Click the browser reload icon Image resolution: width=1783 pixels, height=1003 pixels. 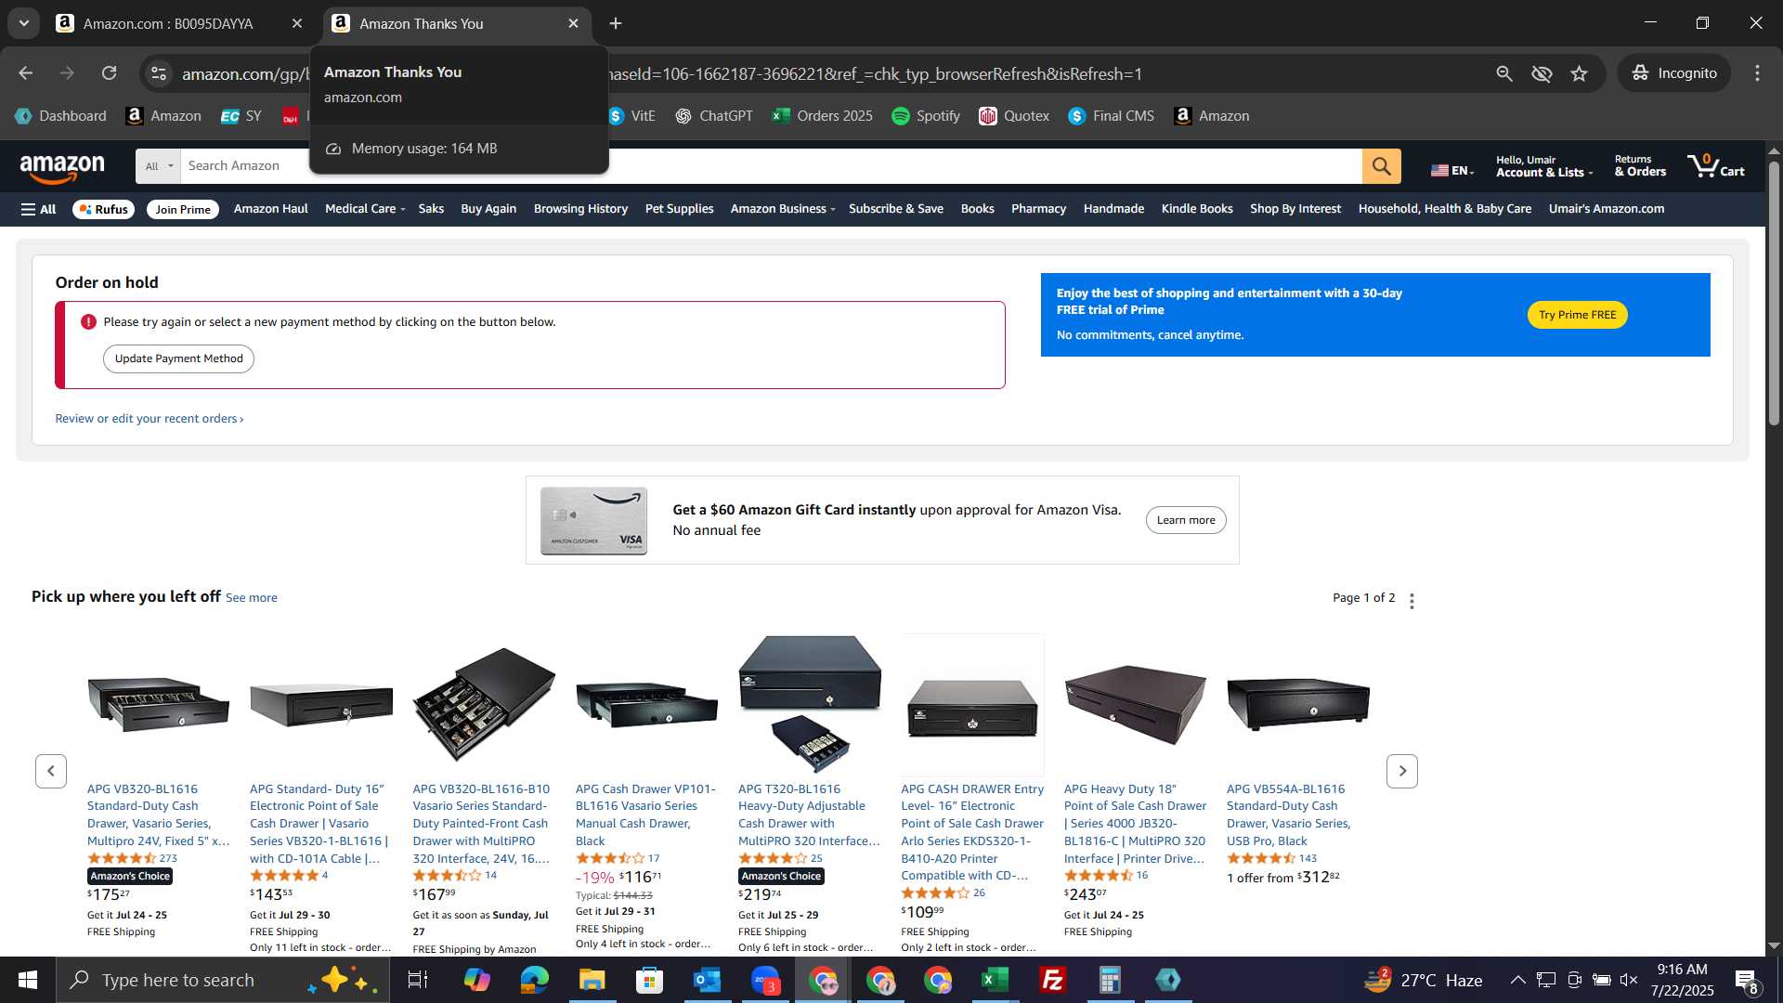[x=109, y=73]
